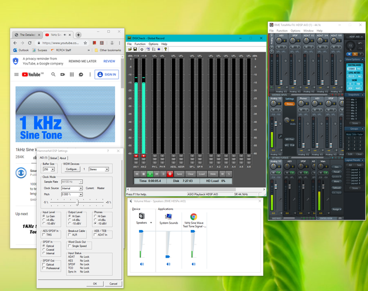Open YouTube hamburger menu
The width and height of the screenshot is (368, 291).
point(17,74)
